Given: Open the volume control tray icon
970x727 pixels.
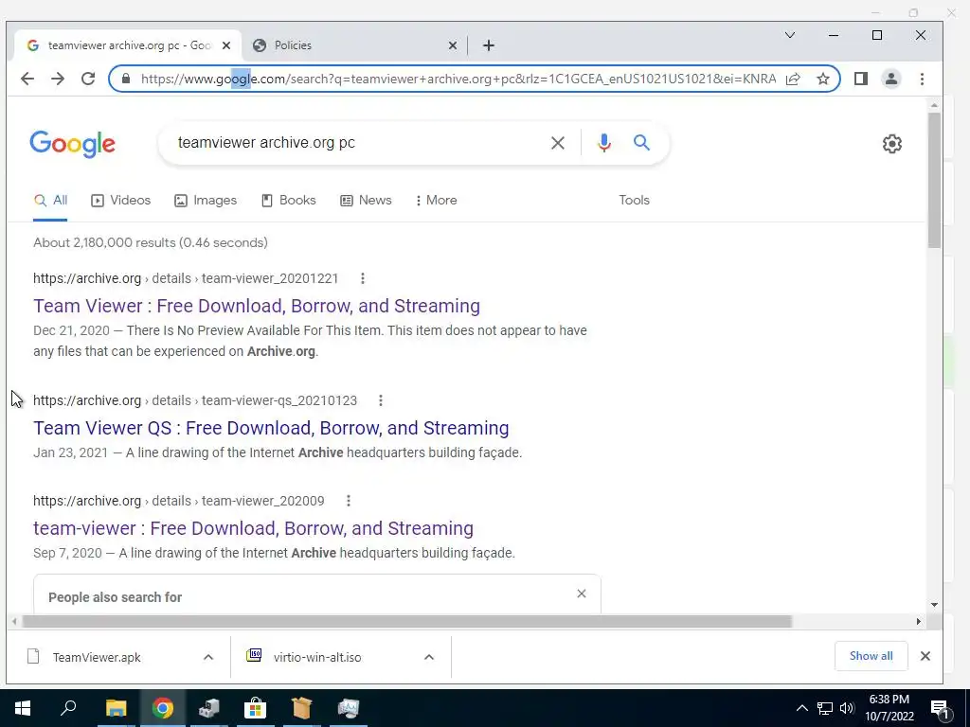Looking at the screenshot, I should pyautogui.click(x=847, y=708).
